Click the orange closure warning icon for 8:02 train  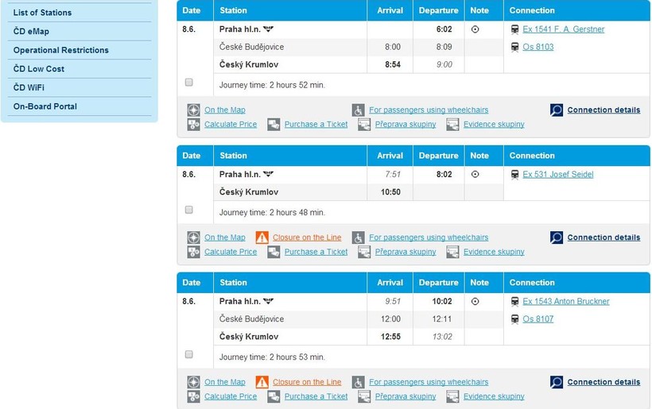click(x=262, y=237)
